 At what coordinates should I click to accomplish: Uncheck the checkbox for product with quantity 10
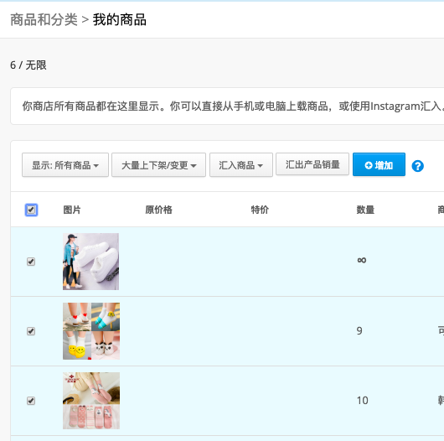[x=31, y=401]
